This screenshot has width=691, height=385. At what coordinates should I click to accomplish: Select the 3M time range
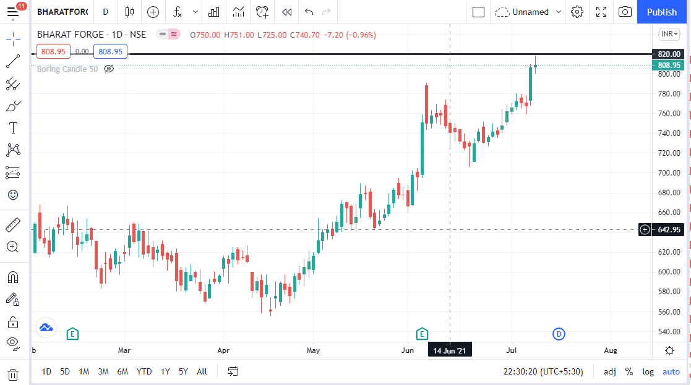pyautogui.click(x=103, y=371)
